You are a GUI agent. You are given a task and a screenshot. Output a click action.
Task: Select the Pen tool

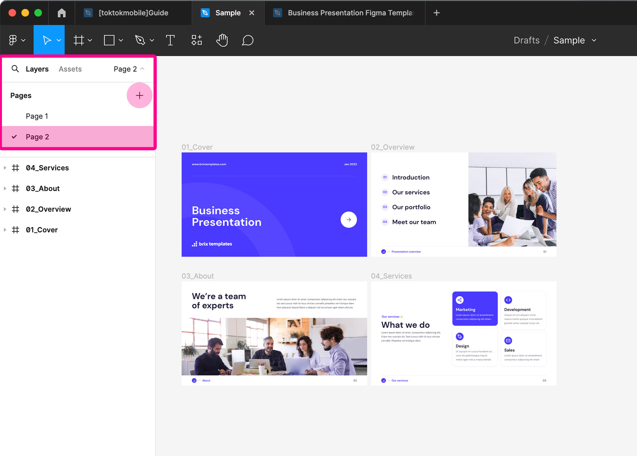click(x=140, y=40)
